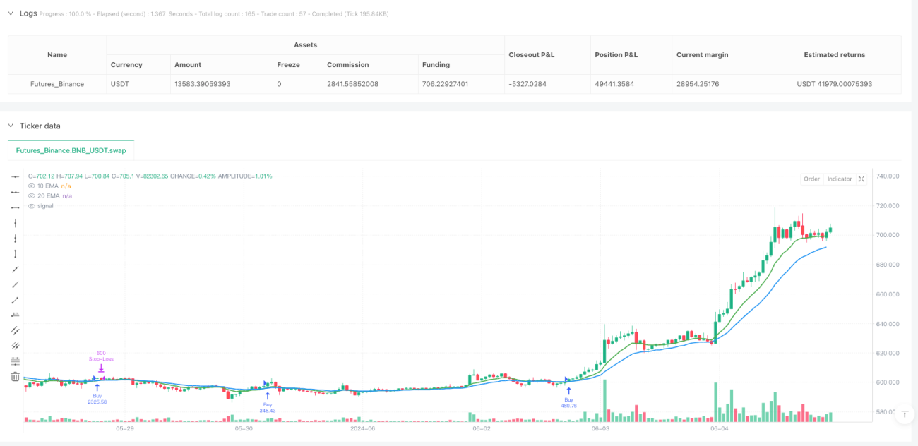Image resolution: width=918 pixels, height=446 pixels.
Task: Select the Fibonacci horizontal lines tool
Action: tap(15, 361)
